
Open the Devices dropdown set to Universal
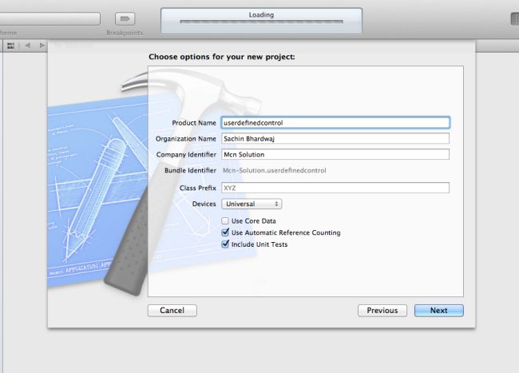(252, 204)
